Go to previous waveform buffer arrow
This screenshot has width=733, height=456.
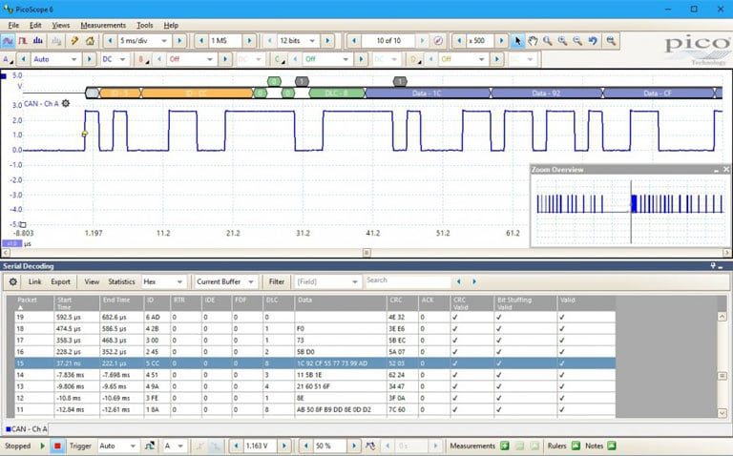click(354, 41)
